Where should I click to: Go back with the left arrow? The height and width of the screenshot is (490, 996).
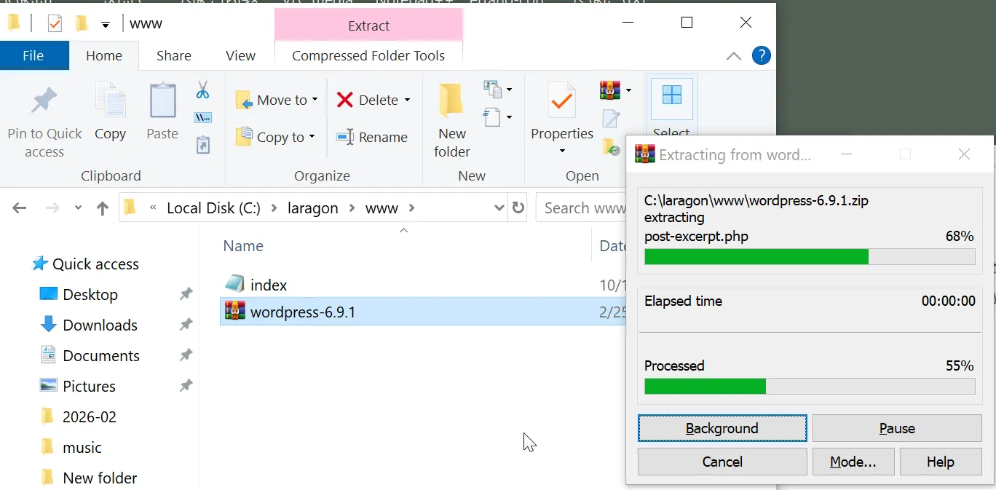[20, 208]
